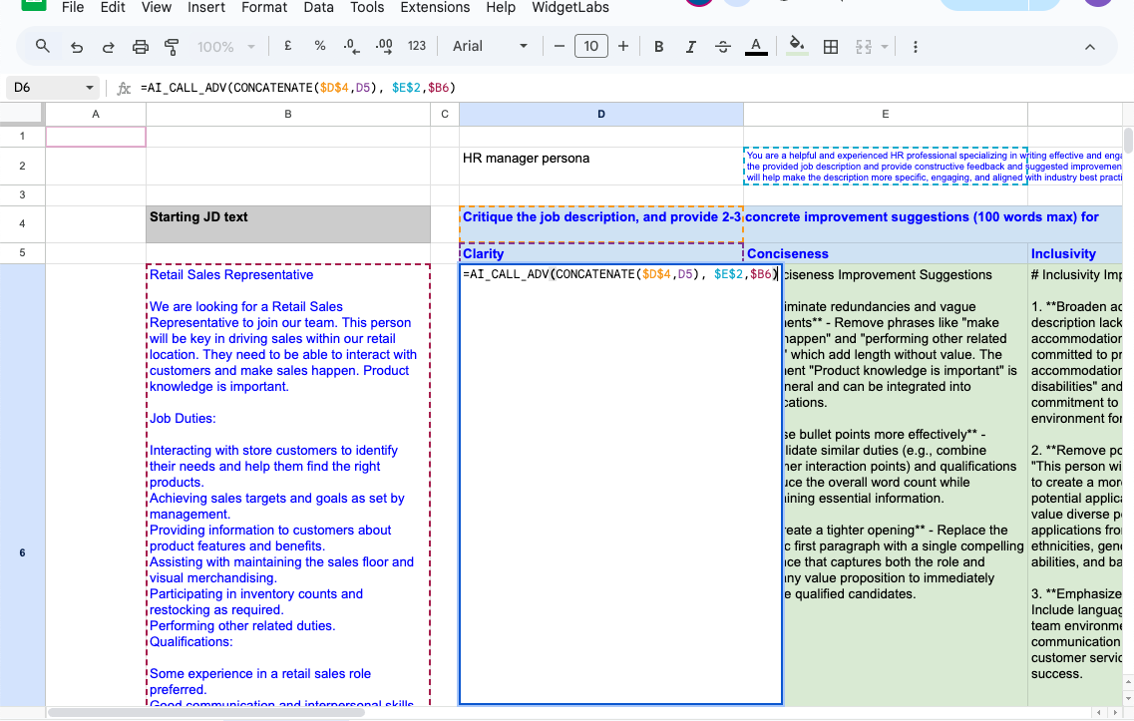Open the text color picker

tap(756, 46)
